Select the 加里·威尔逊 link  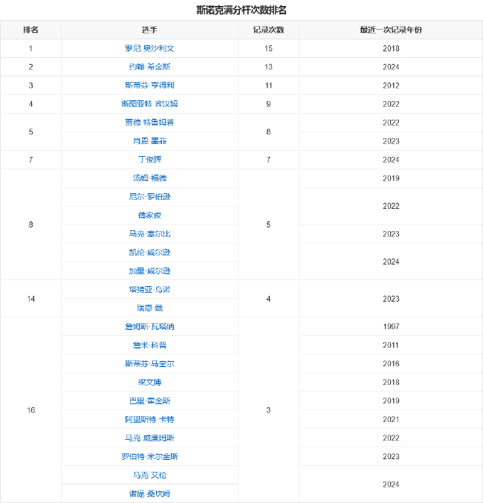[x=149, y=271]
